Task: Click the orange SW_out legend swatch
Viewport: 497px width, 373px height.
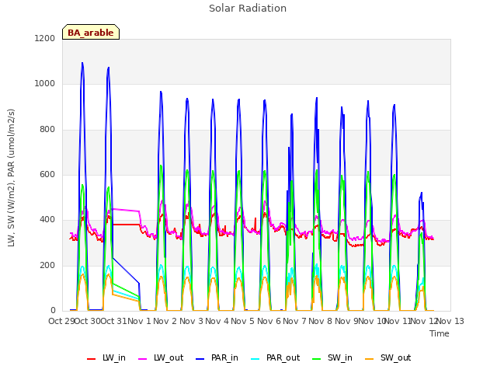Action: coord(370,359)
